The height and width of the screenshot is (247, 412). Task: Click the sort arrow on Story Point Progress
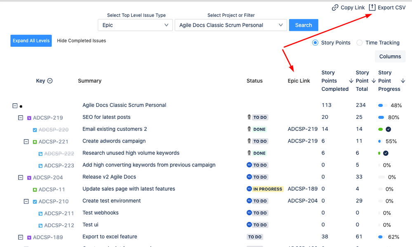point(403,81)
